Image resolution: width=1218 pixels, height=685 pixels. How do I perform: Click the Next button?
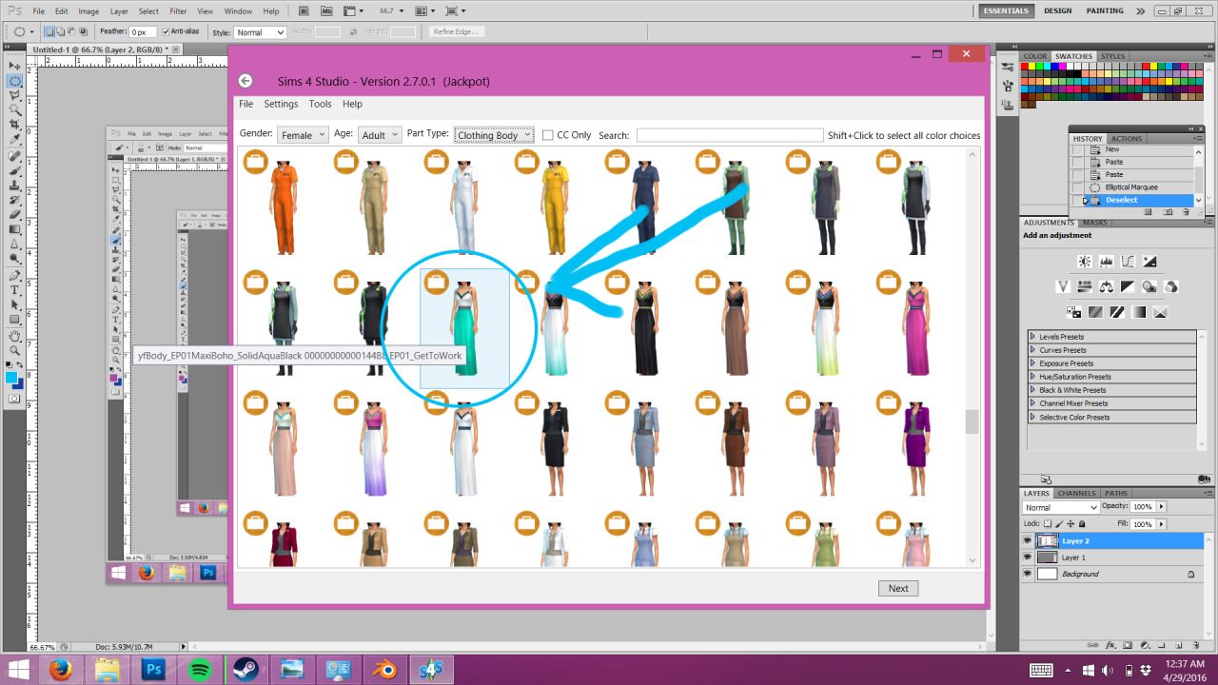898,588
